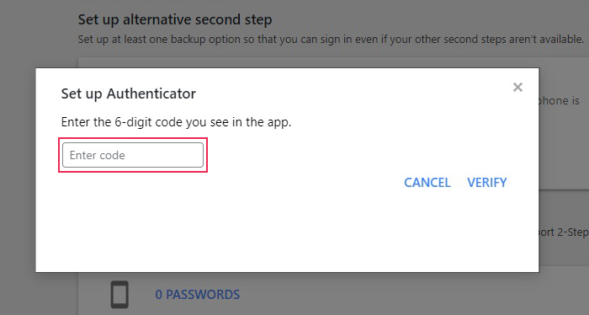This screenshot has height=315, width=589.
Task: Click VERIFY to confirm the code
Action: [487, 183]
